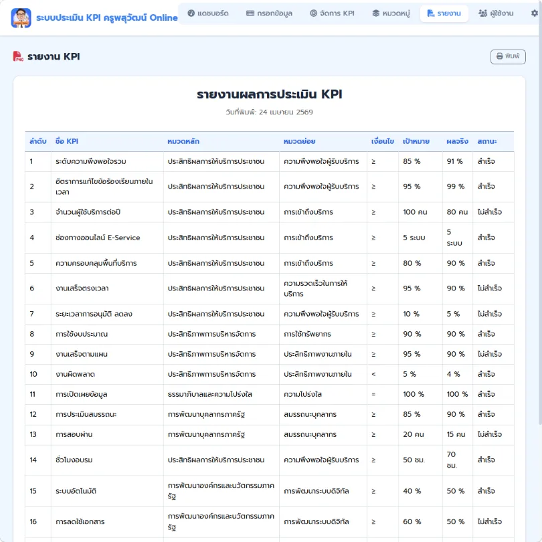542x542 pixels.
Task: Click target value 100 คน in row 3
Action: [x=415, y=212]
